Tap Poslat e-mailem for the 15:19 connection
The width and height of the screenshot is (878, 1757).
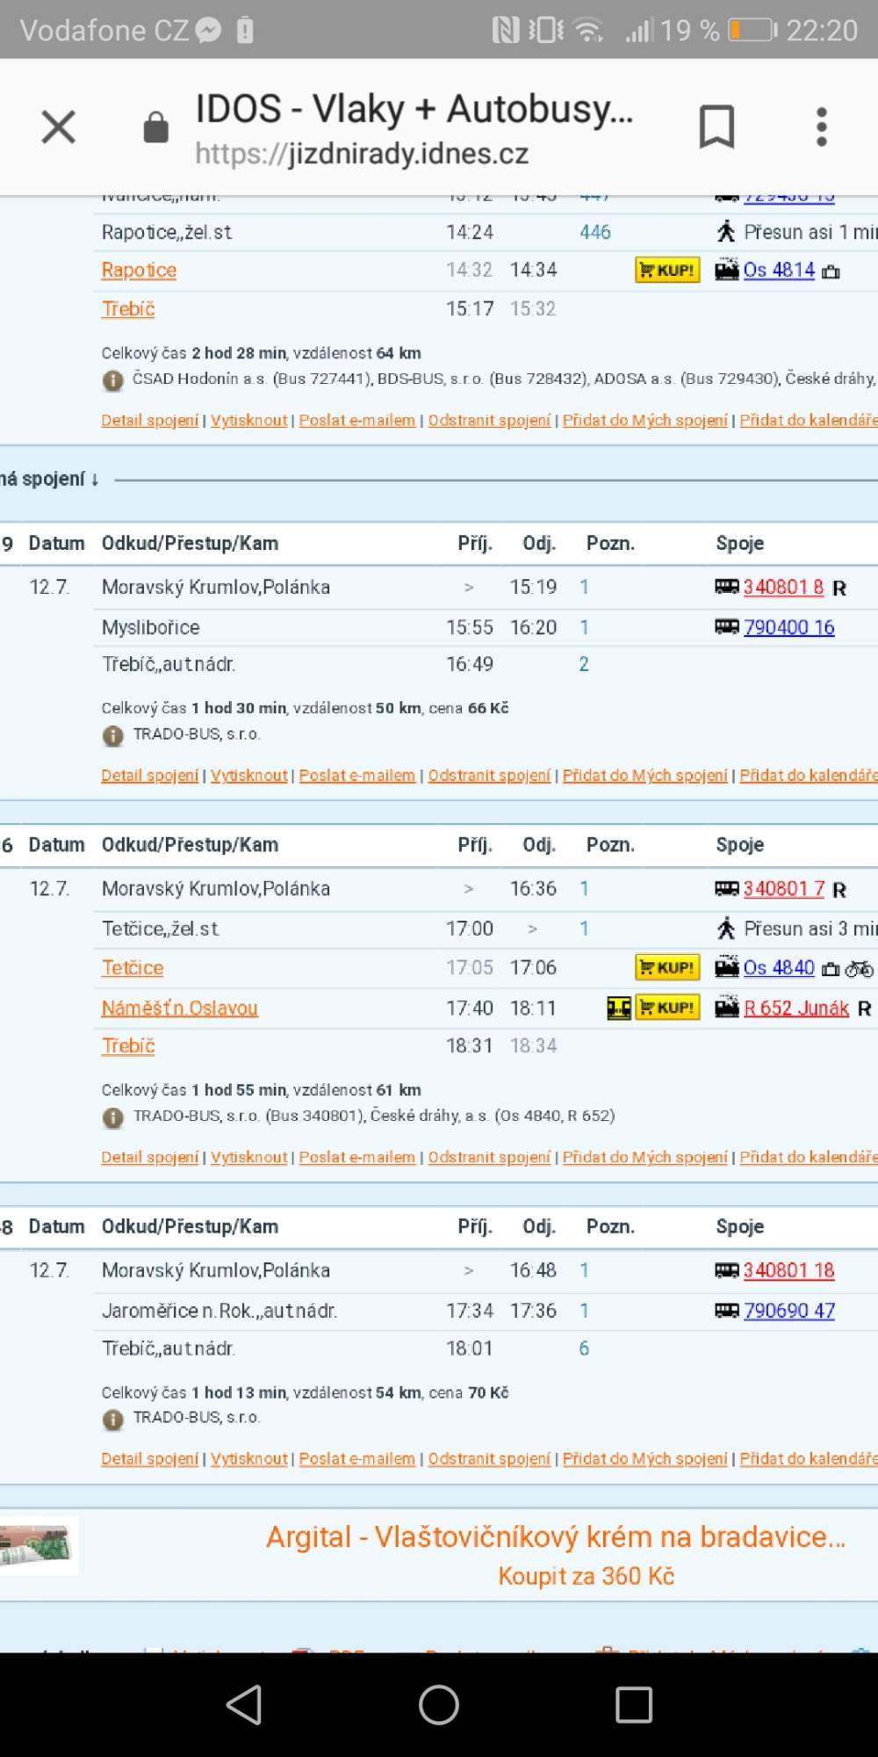point(357,776)
